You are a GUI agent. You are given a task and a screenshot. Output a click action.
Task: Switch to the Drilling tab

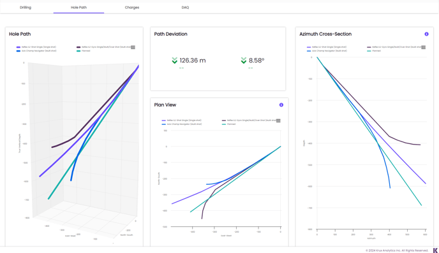pos(26,8)
